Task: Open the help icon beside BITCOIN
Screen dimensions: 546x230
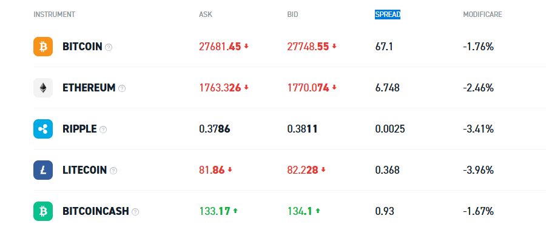Action: 109,47
